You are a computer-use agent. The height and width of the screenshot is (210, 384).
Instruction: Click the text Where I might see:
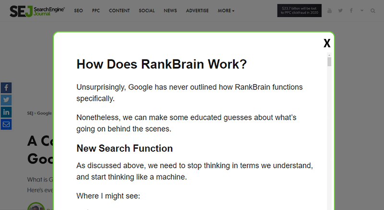pyautogui.click(x=108, y=196)
